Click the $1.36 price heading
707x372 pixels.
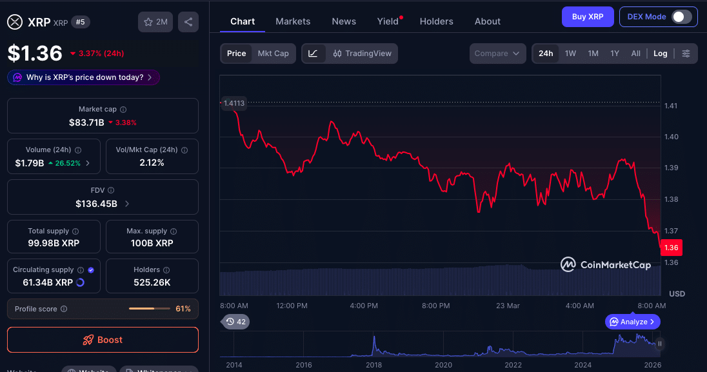coord(35,54)
